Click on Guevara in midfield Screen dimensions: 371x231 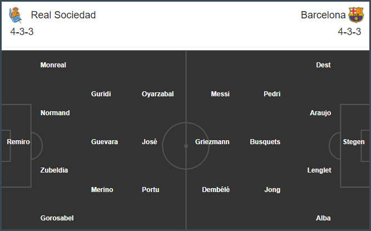coord(105,142)
